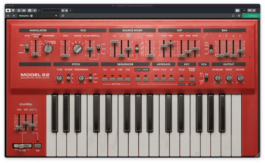Open the plugin settings gear icon
Viewport: 265px width, 163px height.
pyautogui.click(x=239, y=16)
